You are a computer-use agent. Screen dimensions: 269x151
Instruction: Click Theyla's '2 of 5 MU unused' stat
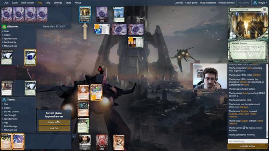pos(10,112)
